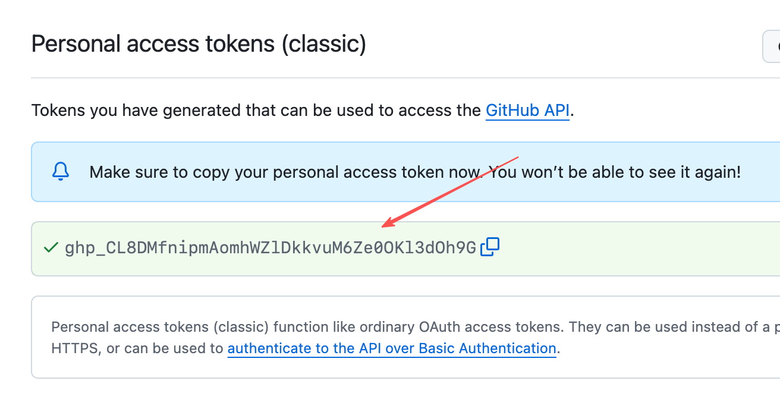Open the Basic Authentication API link

coord(392,348)
